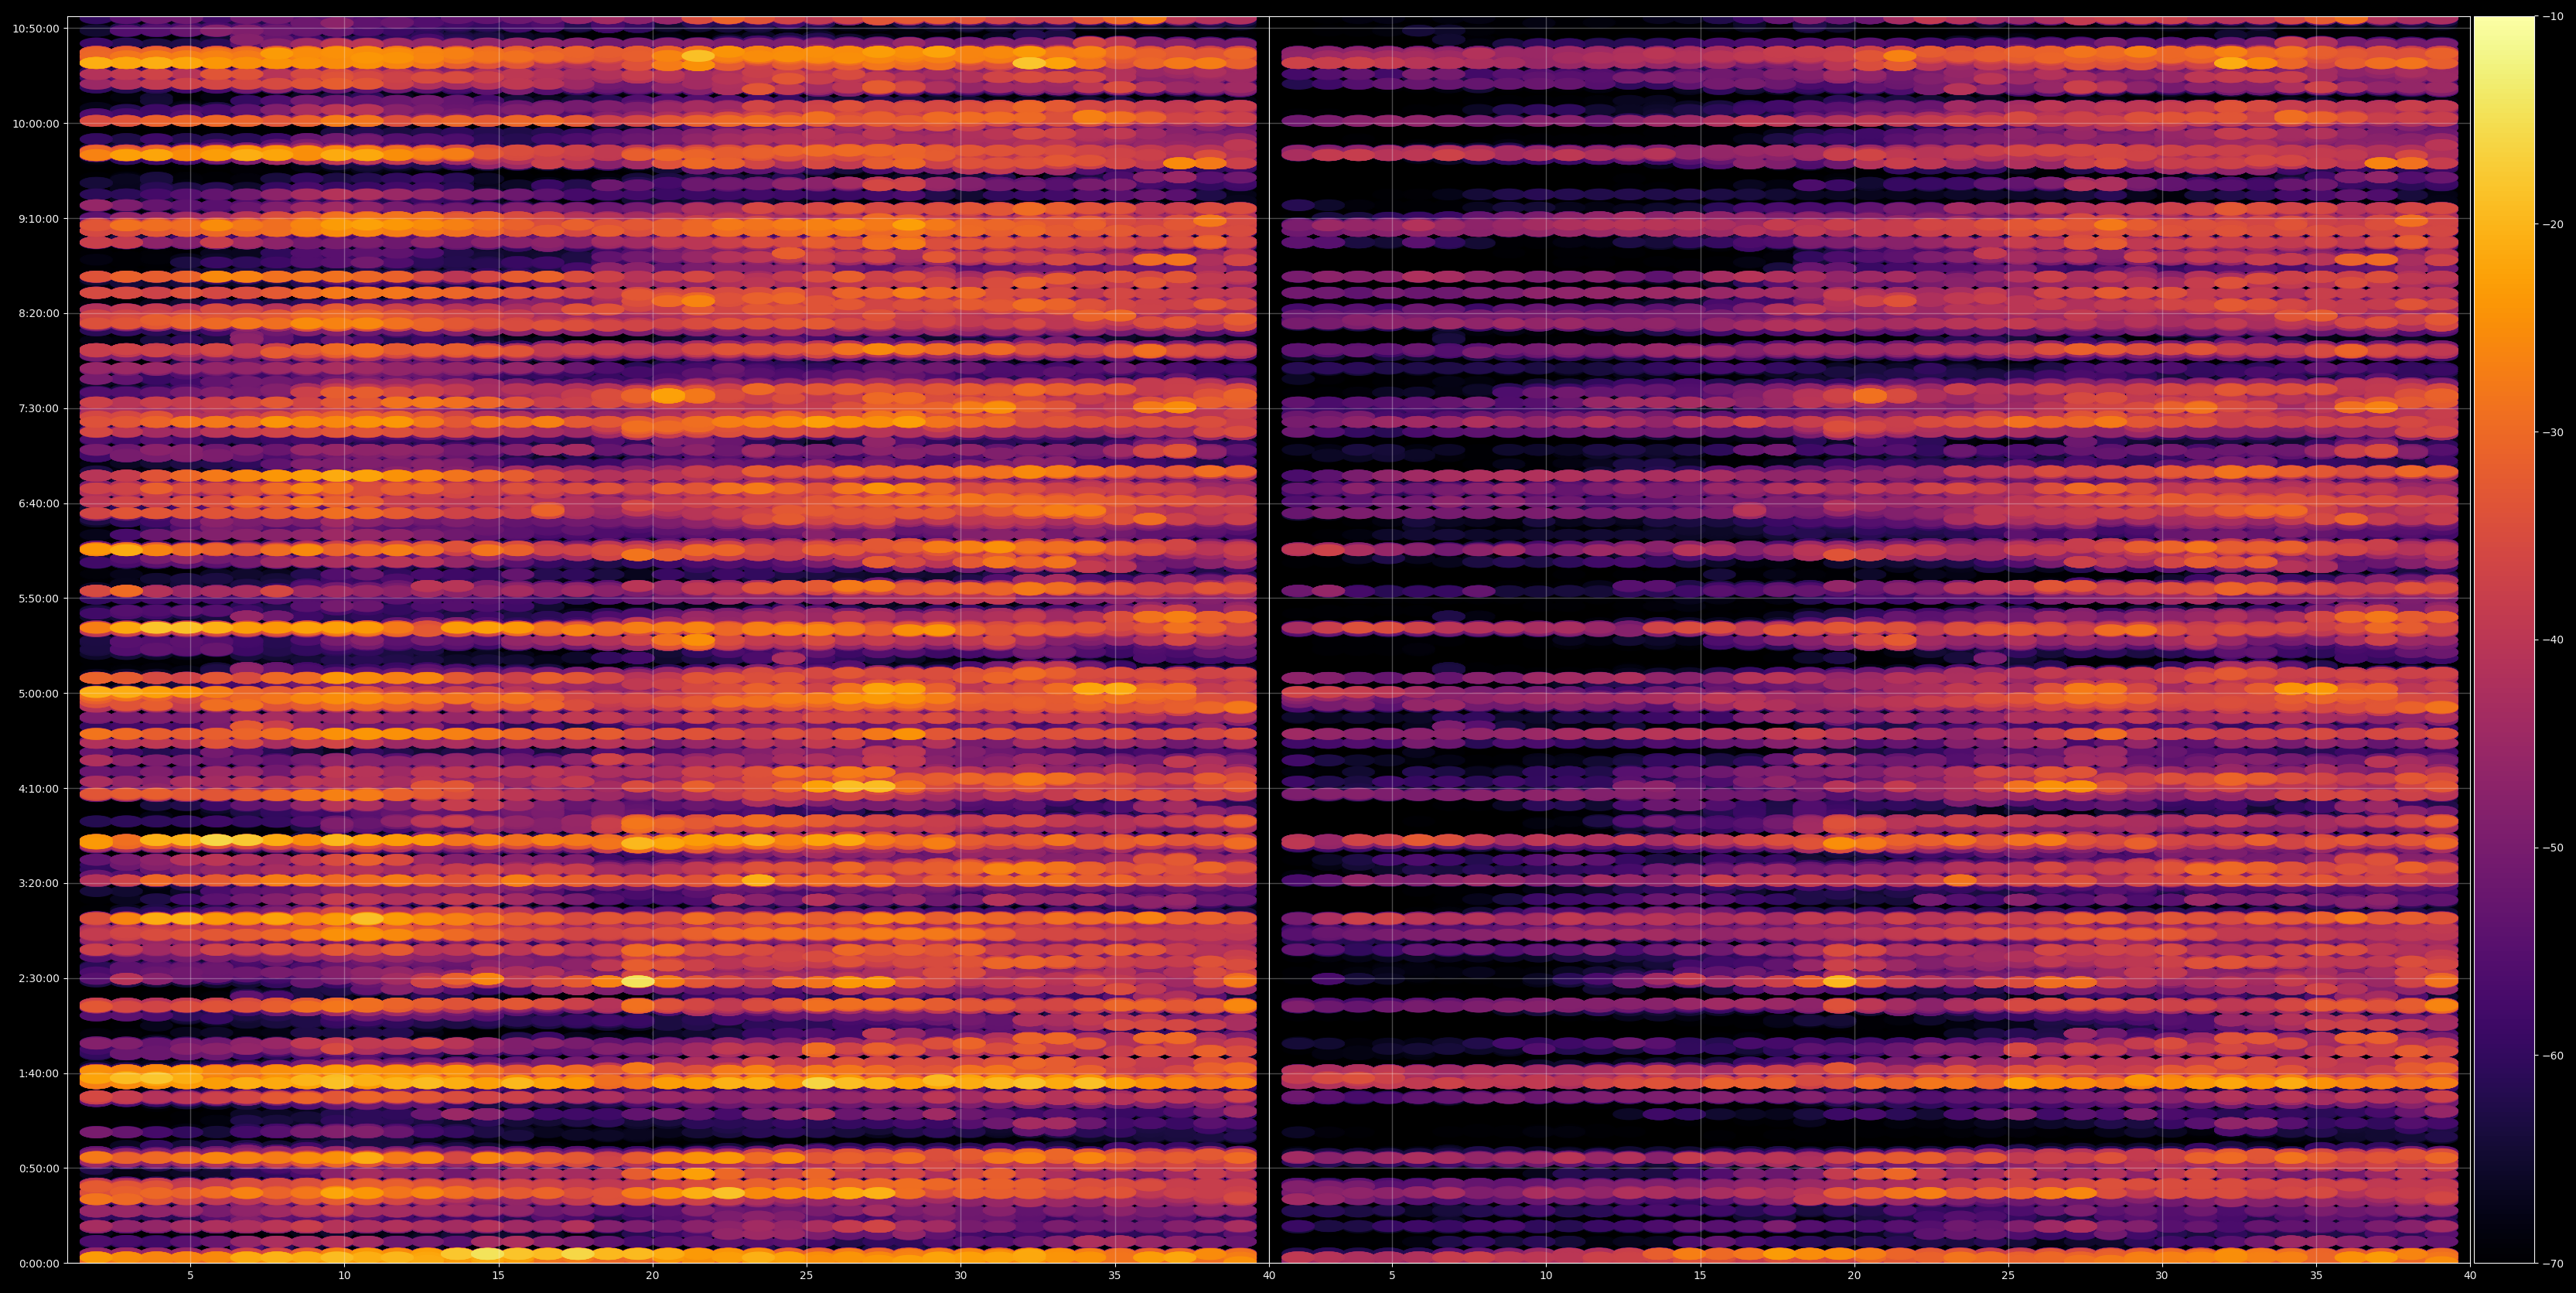Image resolution: width=2576 pixels, height=1293 pixels.
Task: Select x-axis label 20 under left heatmap
Action: click(652, 1276)
